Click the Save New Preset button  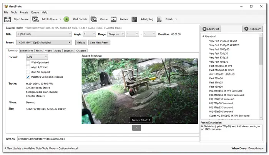(99, 42)
